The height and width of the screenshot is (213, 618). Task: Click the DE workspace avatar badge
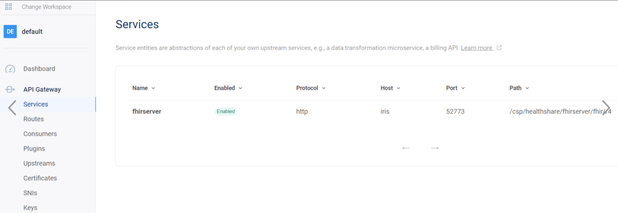click(10, 32)
